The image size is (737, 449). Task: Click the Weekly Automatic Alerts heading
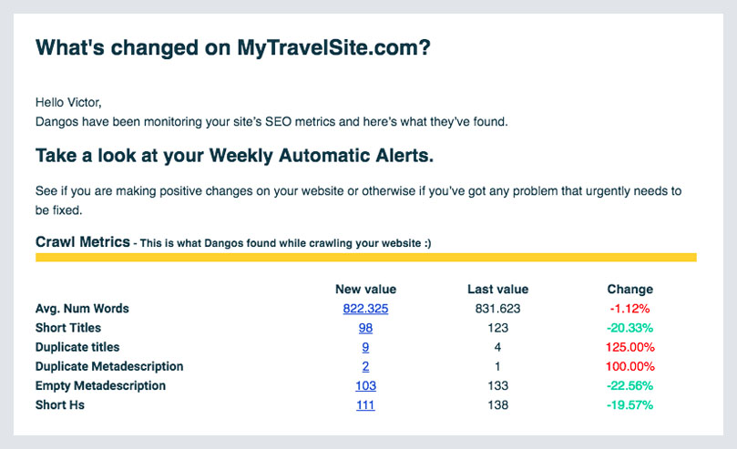point(234,156)
